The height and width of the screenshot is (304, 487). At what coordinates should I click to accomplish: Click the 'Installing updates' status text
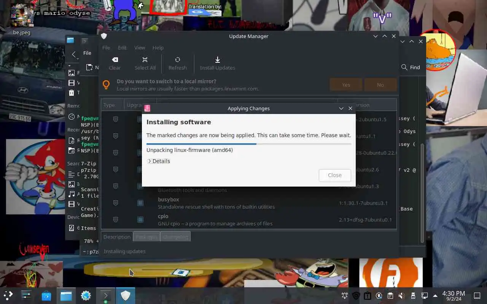pos(124,251)
